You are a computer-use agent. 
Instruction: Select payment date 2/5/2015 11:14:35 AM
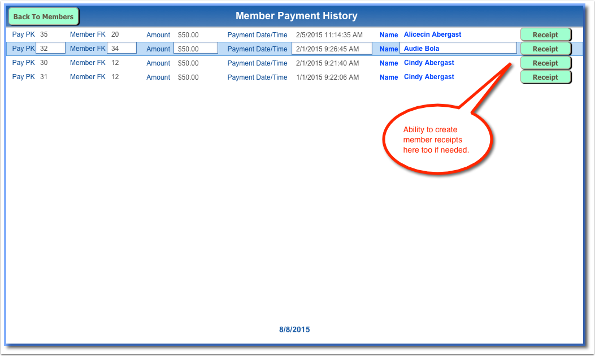tap(329, 34)
